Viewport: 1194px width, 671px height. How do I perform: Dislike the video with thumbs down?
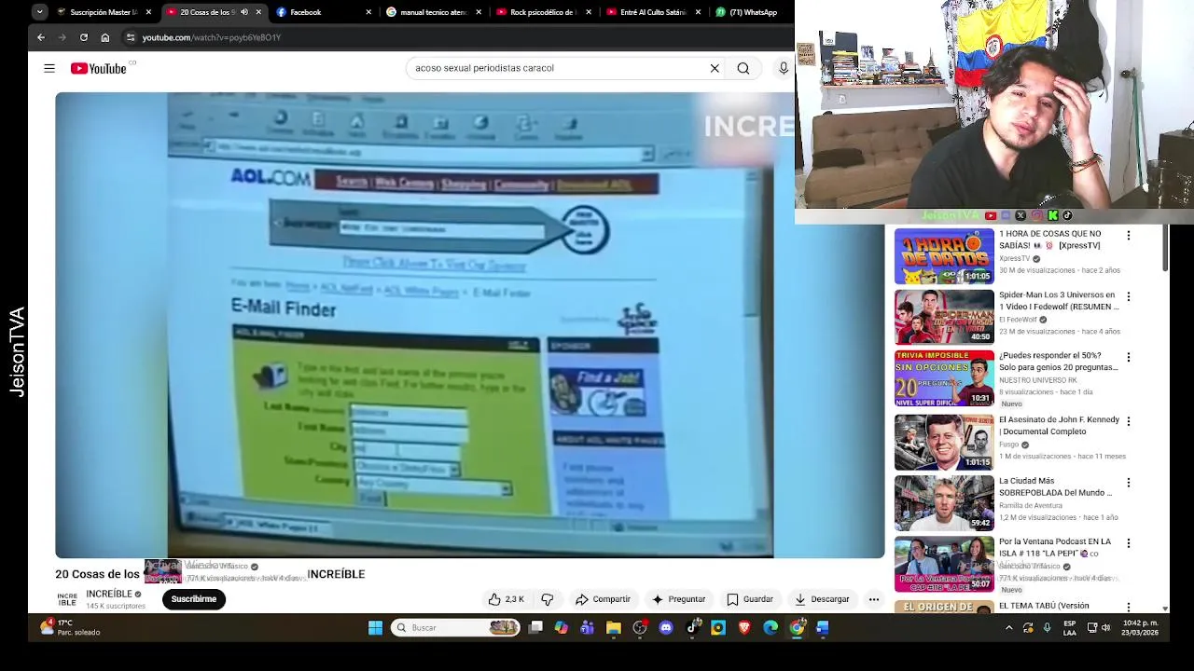click(548, 599)
